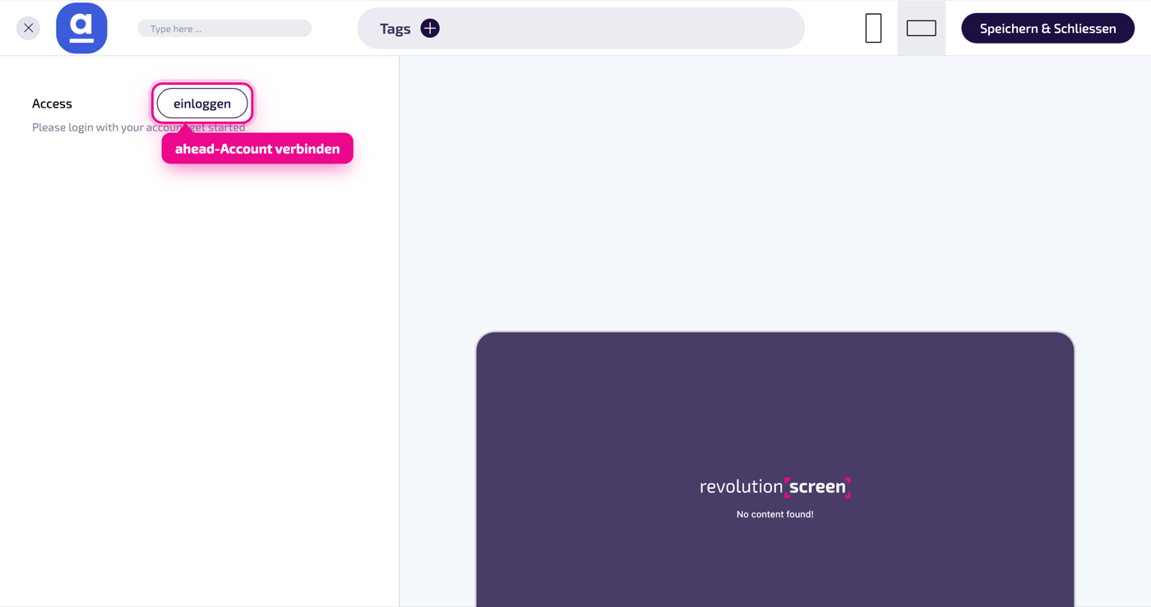This screenshot has height=607, width=1151.
Task: Add a new tag with plus icon
Action: [x=430, y=28]
